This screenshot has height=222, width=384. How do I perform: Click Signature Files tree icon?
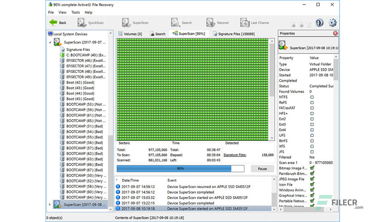point(62,50)
